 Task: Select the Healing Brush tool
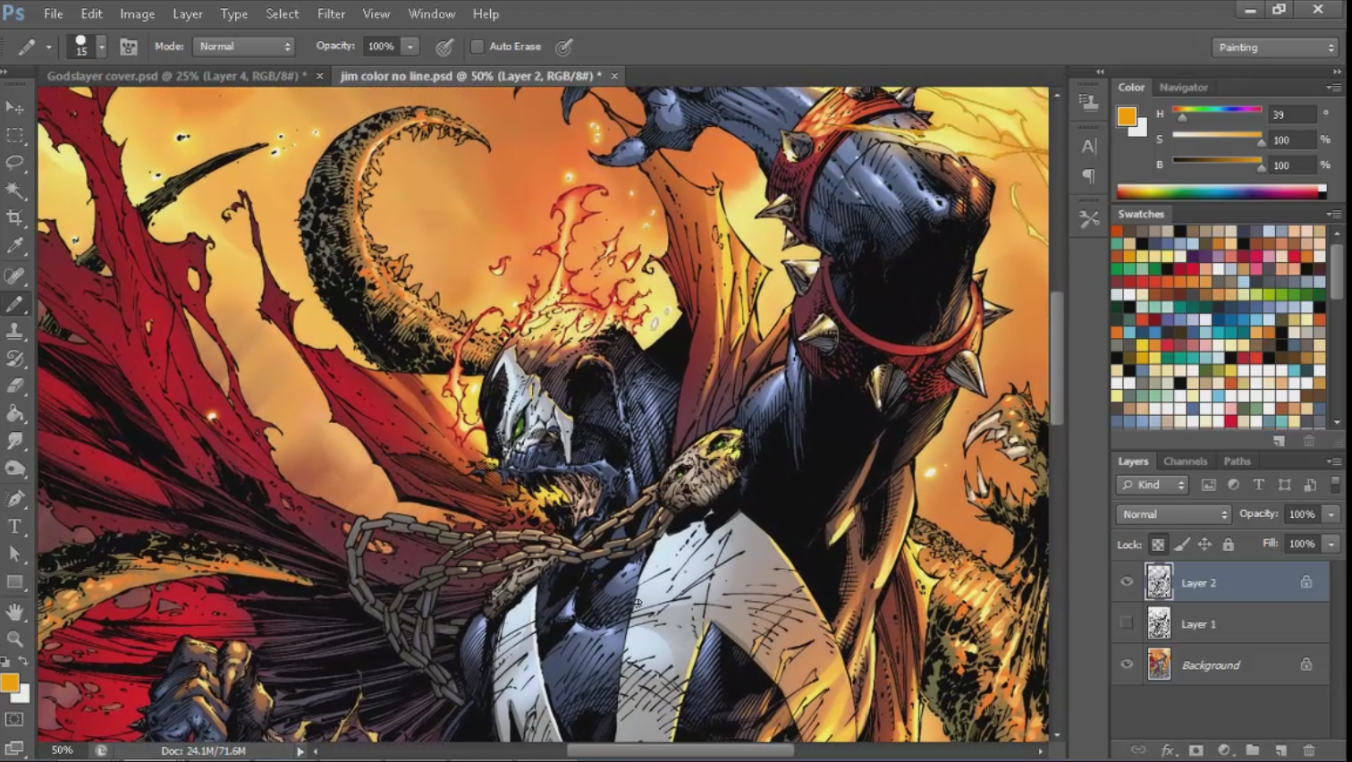pyautogui.click(x=15, y=275)
